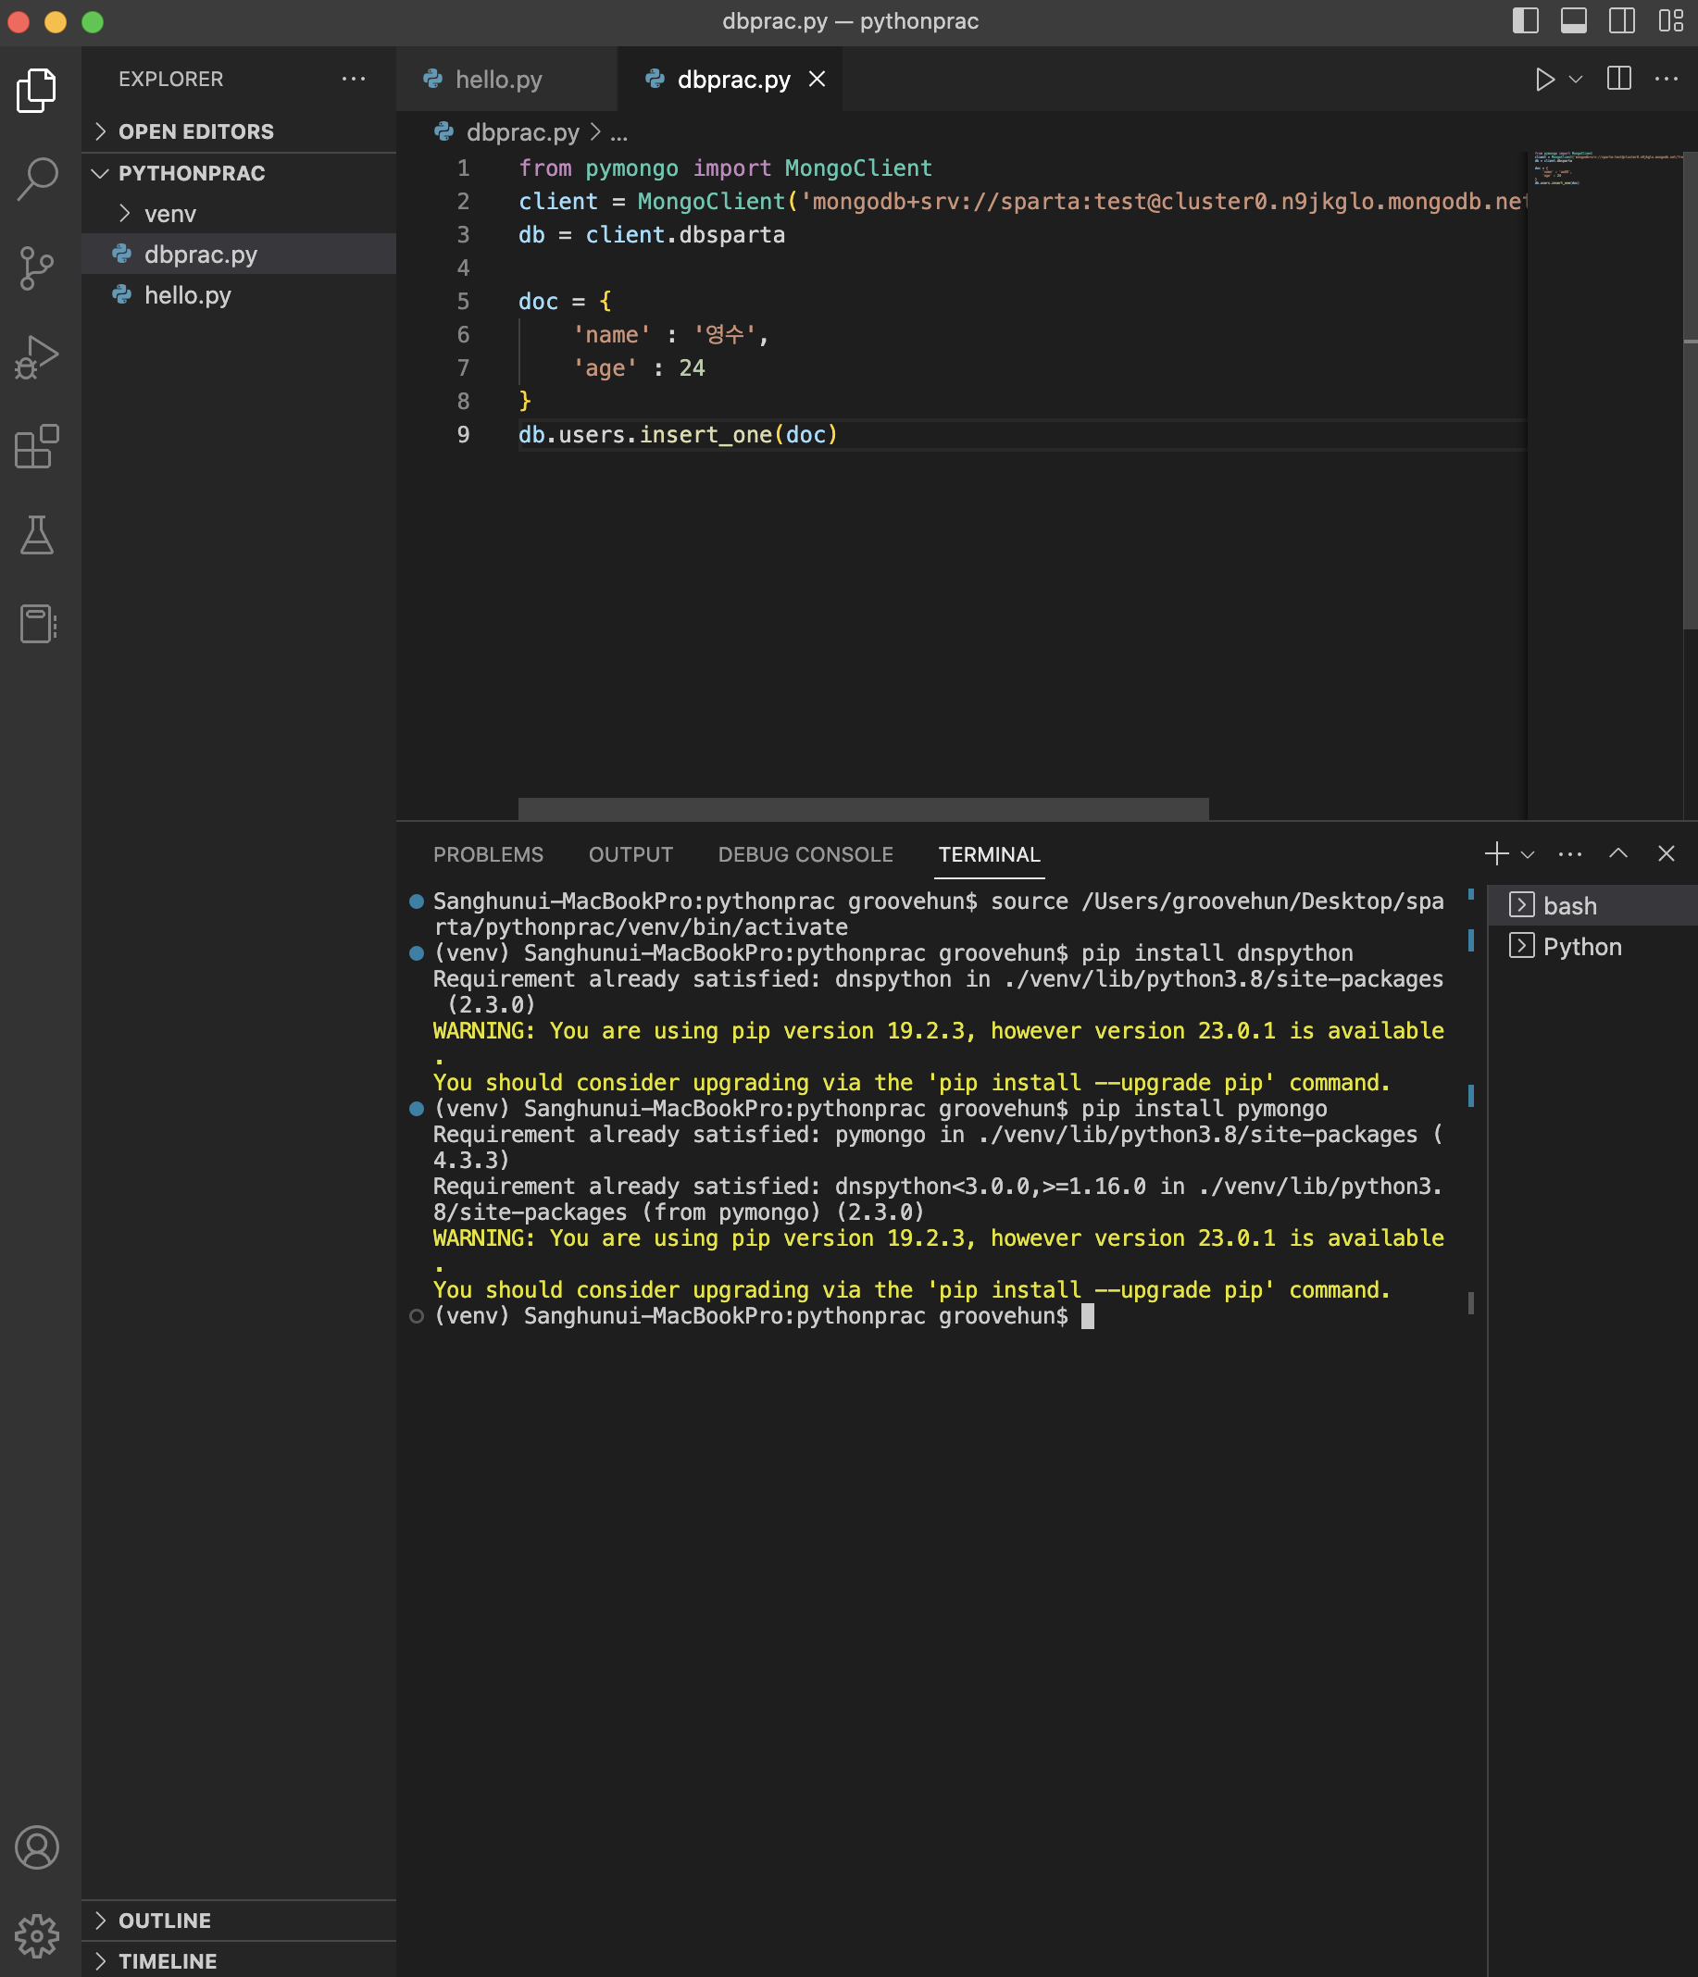The width and height of the screenshot is (1698, 1977).
Task: Run the Python file with play button
Action: [1544, 80]
